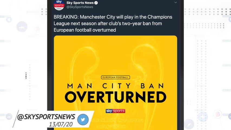Click the OVERTURNED headline text
The width and height of the screenshot is (231, 130).
115,97
